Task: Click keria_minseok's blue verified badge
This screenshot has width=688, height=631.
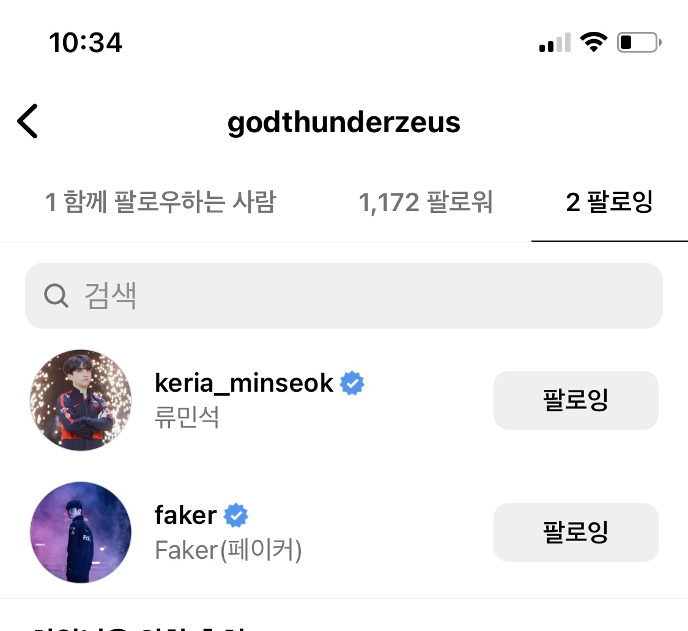Action: tap(352, 384)
